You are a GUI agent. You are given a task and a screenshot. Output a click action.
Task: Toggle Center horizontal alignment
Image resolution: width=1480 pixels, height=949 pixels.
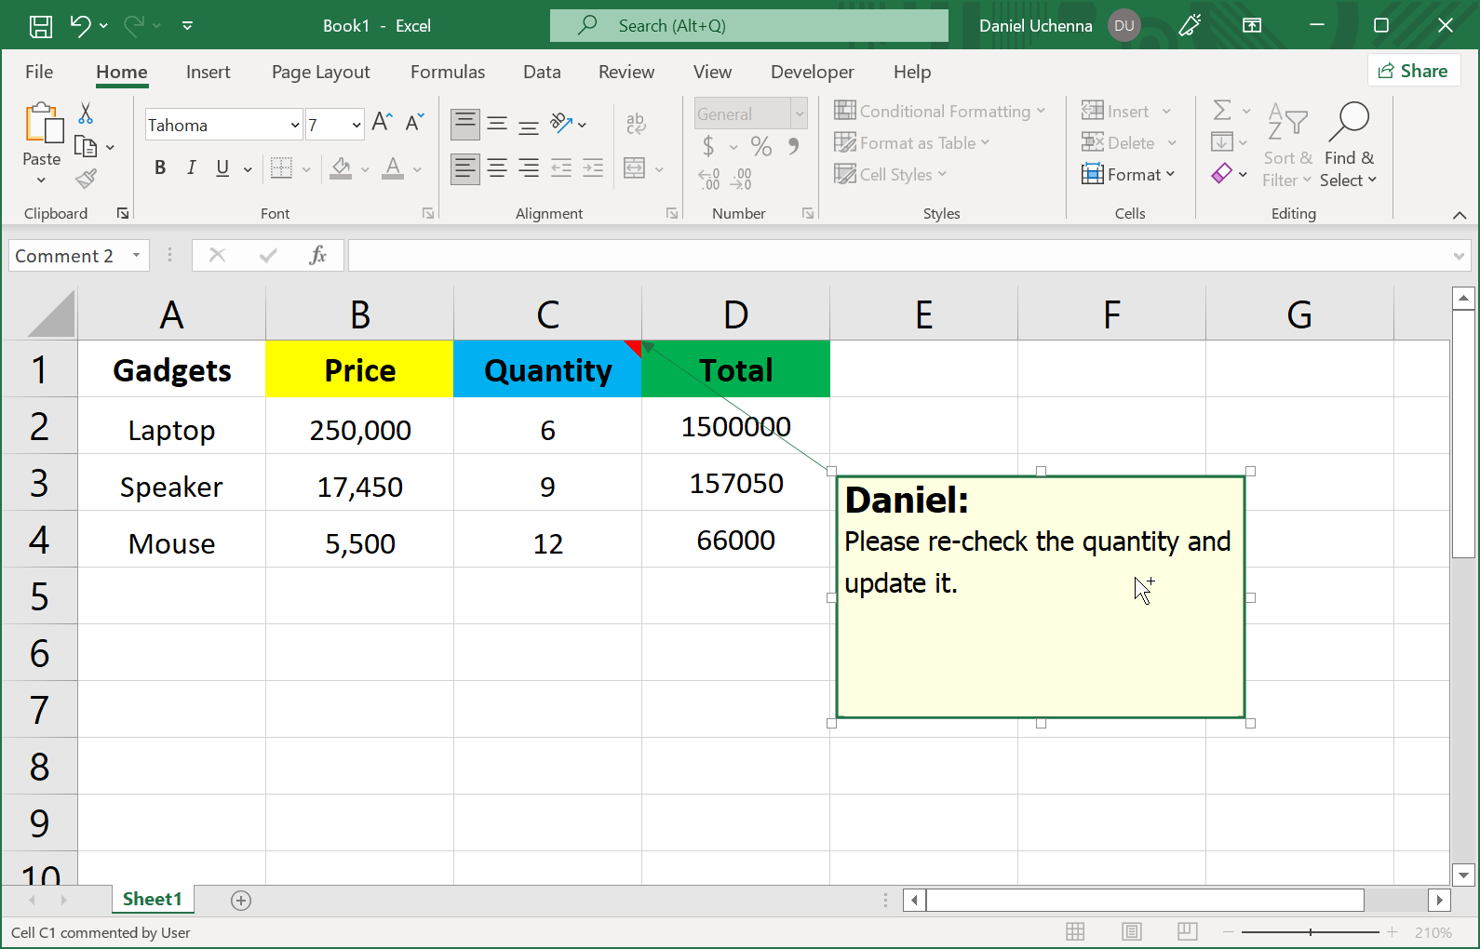click(497, 168)
